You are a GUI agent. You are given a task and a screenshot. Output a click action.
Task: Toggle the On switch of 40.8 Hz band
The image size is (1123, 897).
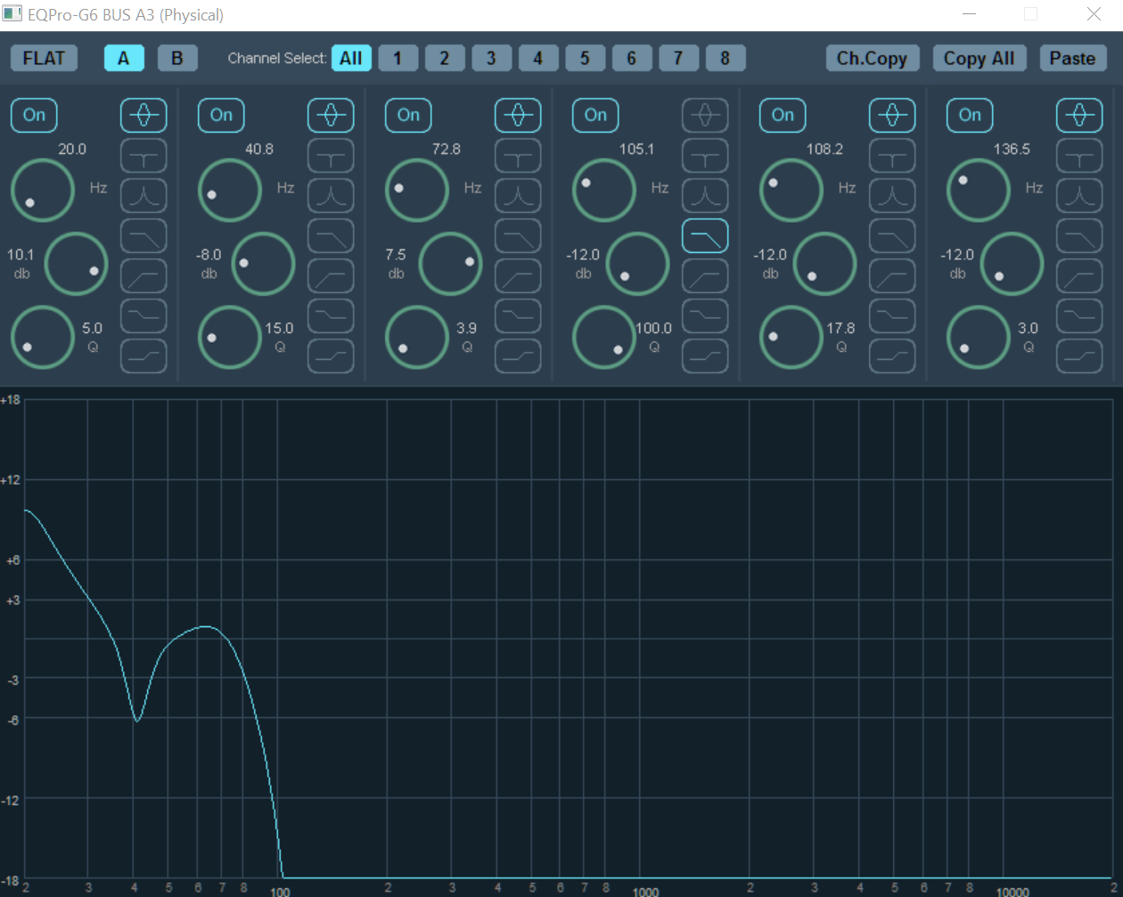(x=221, y=115)
